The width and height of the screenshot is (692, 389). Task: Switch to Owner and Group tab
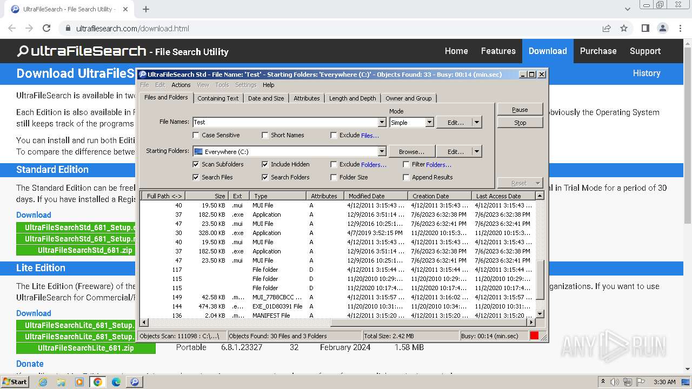pyautogui.click(x=409, y=98)
